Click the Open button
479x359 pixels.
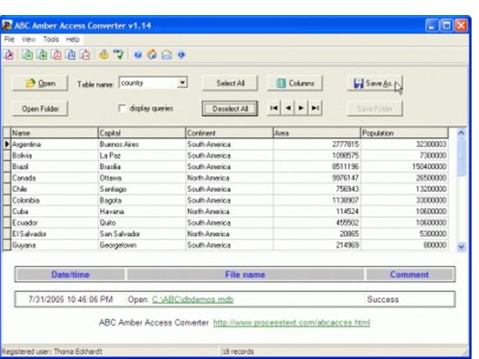point(40,83)
